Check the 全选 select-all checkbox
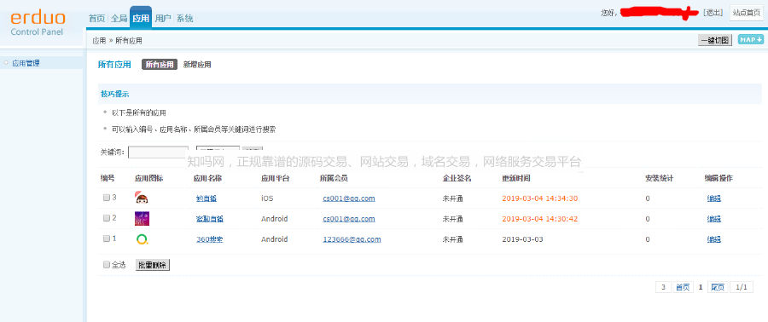Image resolution: width=768 pixels, height=322 pixels. point(107,265)
